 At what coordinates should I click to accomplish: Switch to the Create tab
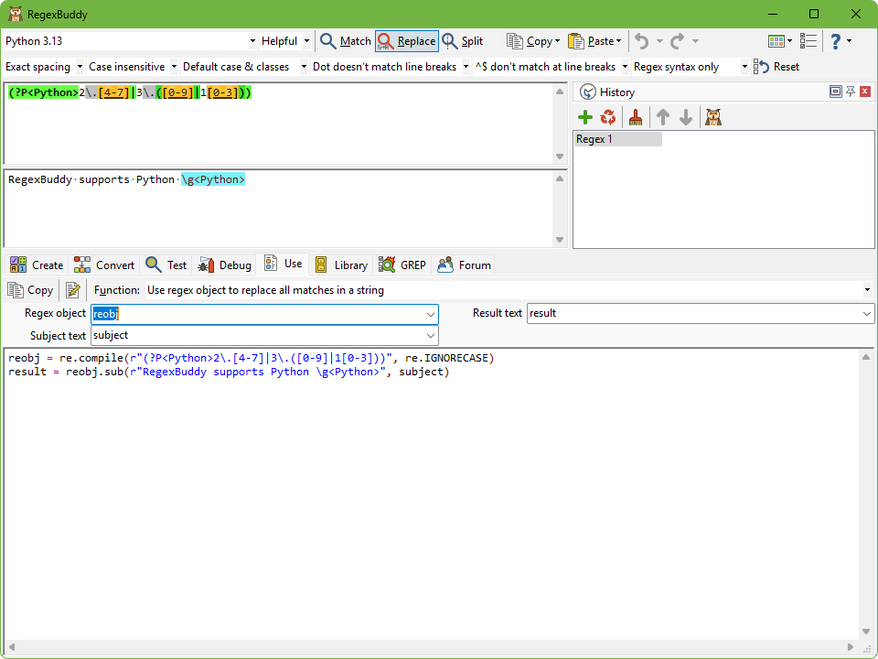[37, 265]
